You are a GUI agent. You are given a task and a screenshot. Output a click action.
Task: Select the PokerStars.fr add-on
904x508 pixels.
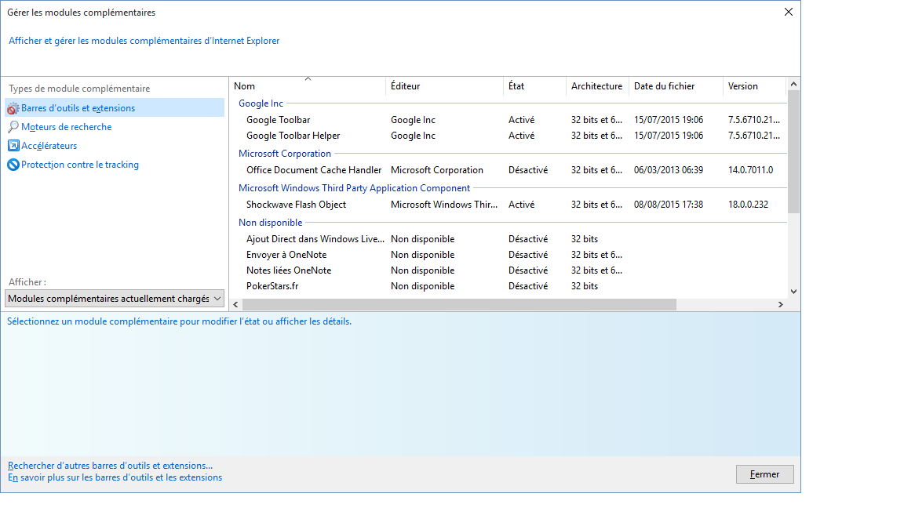pos(509,286)
